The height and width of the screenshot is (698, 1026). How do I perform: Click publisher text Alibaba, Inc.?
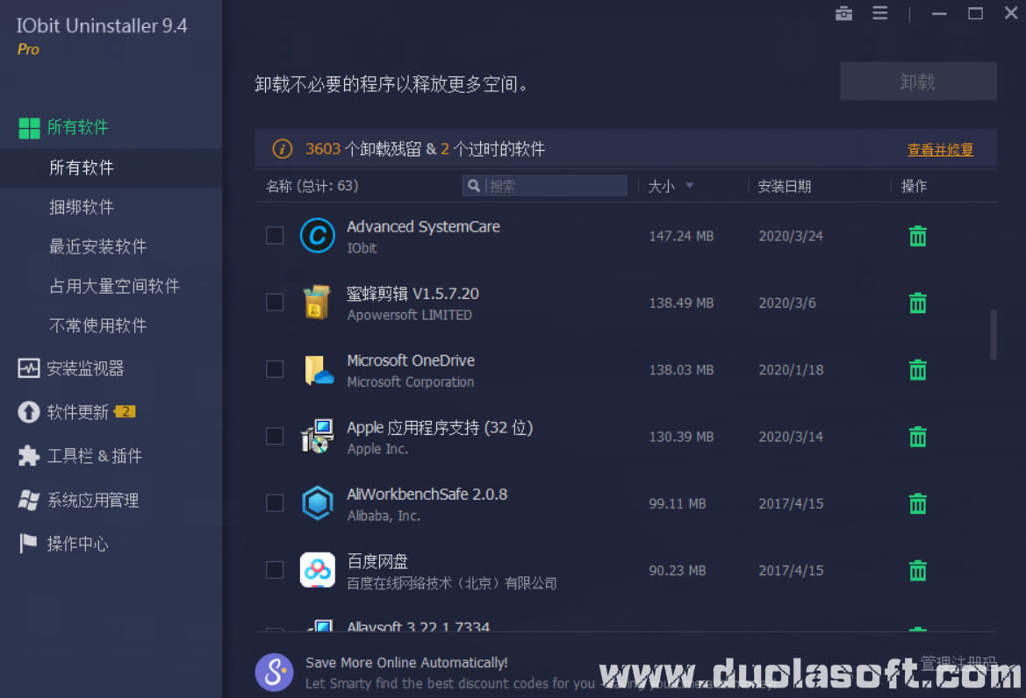(x=384, y=516)
